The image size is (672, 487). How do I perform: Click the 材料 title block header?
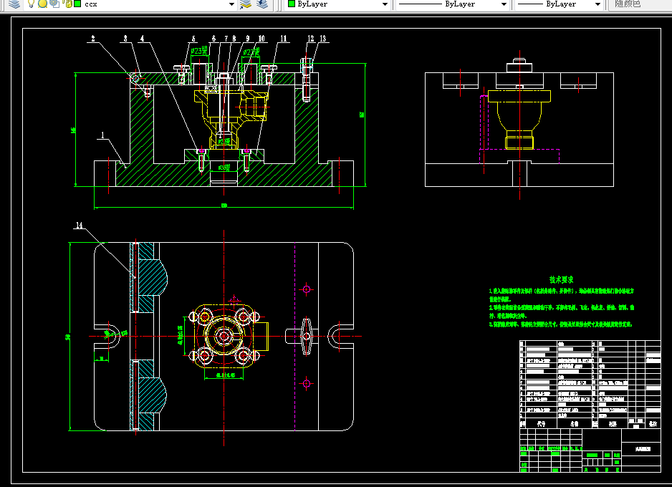(613, 423)
